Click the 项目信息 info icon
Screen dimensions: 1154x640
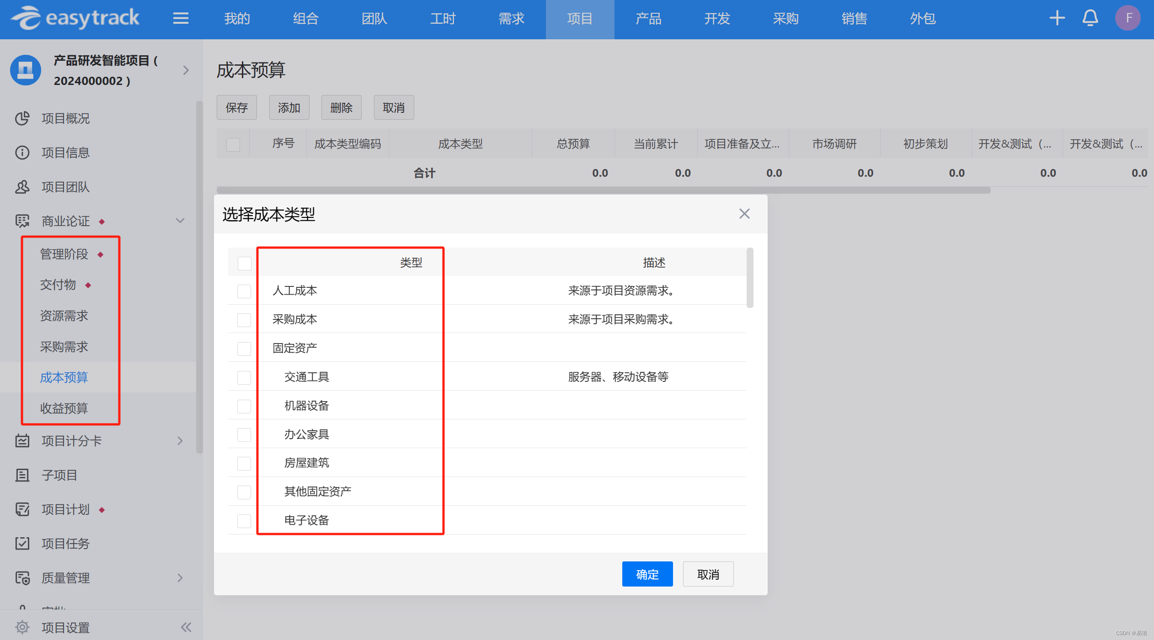pos(22,153)
